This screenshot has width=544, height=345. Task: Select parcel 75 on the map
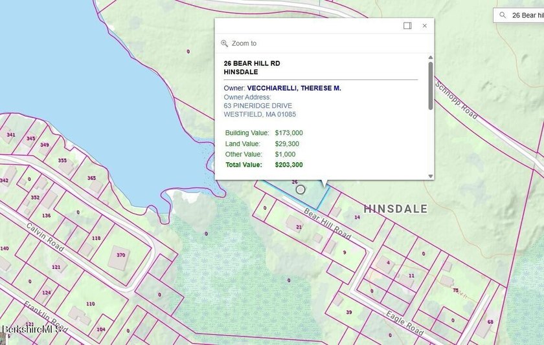coord(455,290)
